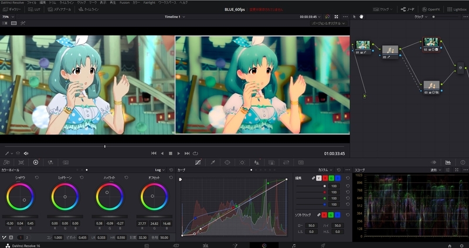Open the OpenFX panel
Image resolution: width=469 pixels, height=248 pixels.
[431, 9]
